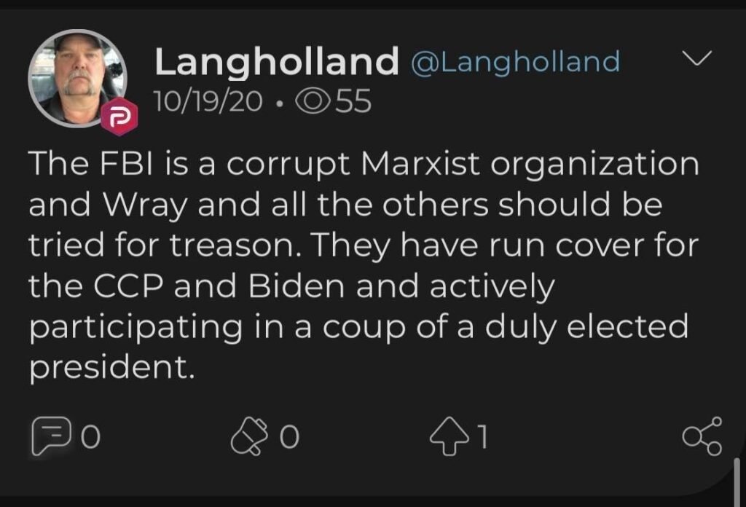The width and height of the screenshot is (746, 507).
Task: Click the comment count showing 0
Action: (x=90, y=437)
